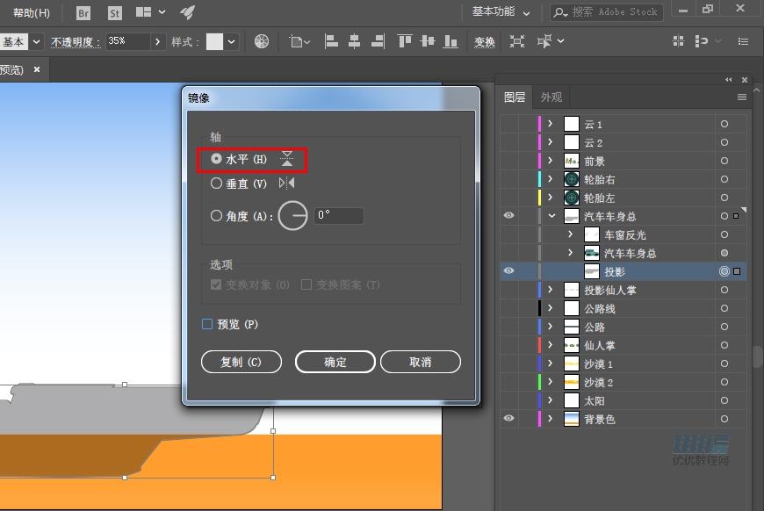
Task: Click the St Adobe Stock icon
Action: (x=114, y=14)
